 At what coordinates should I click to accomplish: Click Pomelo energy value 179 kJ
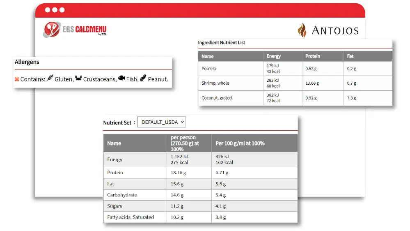coord(273,66)
